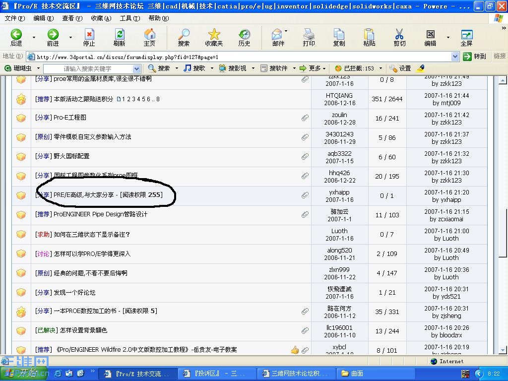This screenshot has height=381, width=508.
Task: Click 搜软件 software search button
Action: click(274, 68)
